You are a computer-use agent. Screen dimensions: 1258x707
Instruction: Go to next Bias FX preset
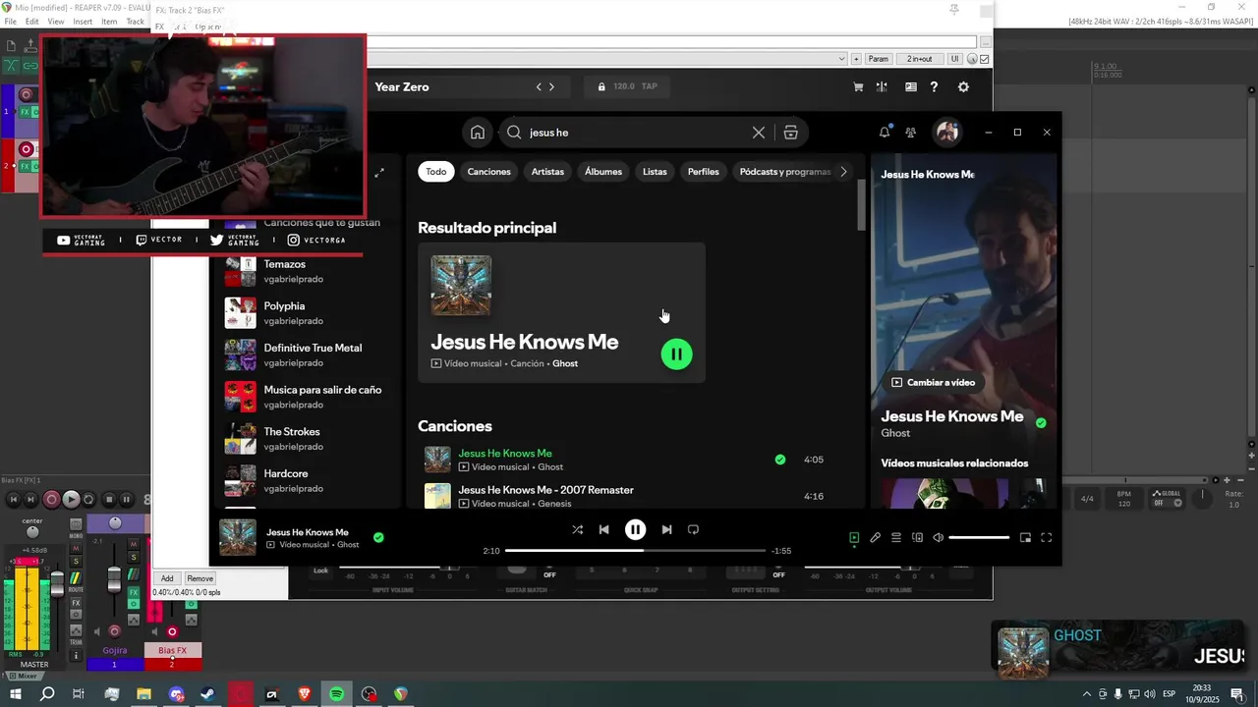(551, 86)
